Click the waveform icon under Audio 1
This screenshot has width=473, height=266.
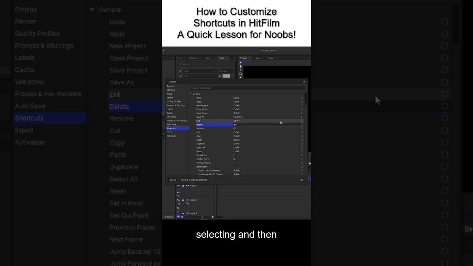pyautogui.click(x=187, y=204)
